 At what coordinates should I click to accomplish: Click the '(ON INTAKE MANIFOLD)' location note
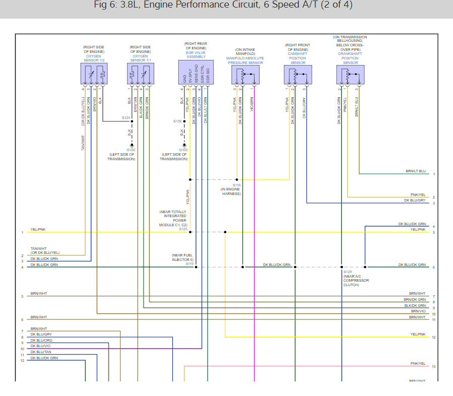coord(245,52)
